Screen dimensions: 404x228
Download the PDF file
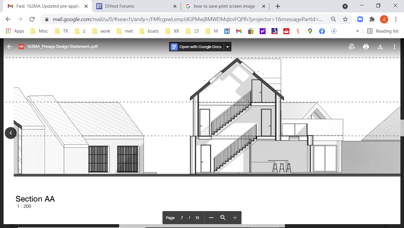coord(380,47)
